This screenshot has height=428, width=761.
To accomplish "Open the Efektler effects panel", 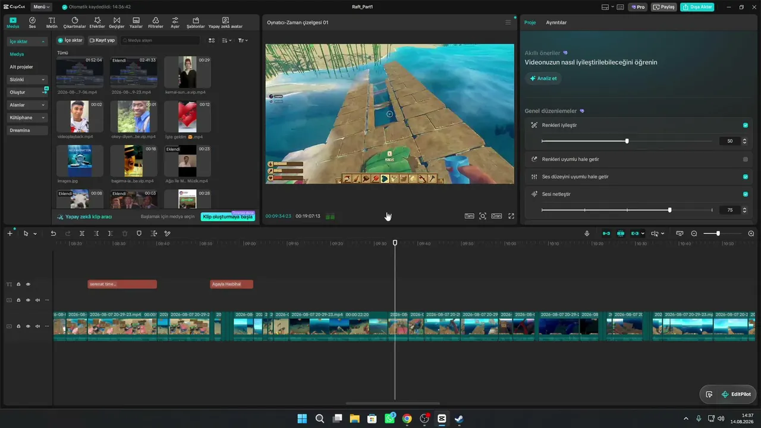I will 97,23.
